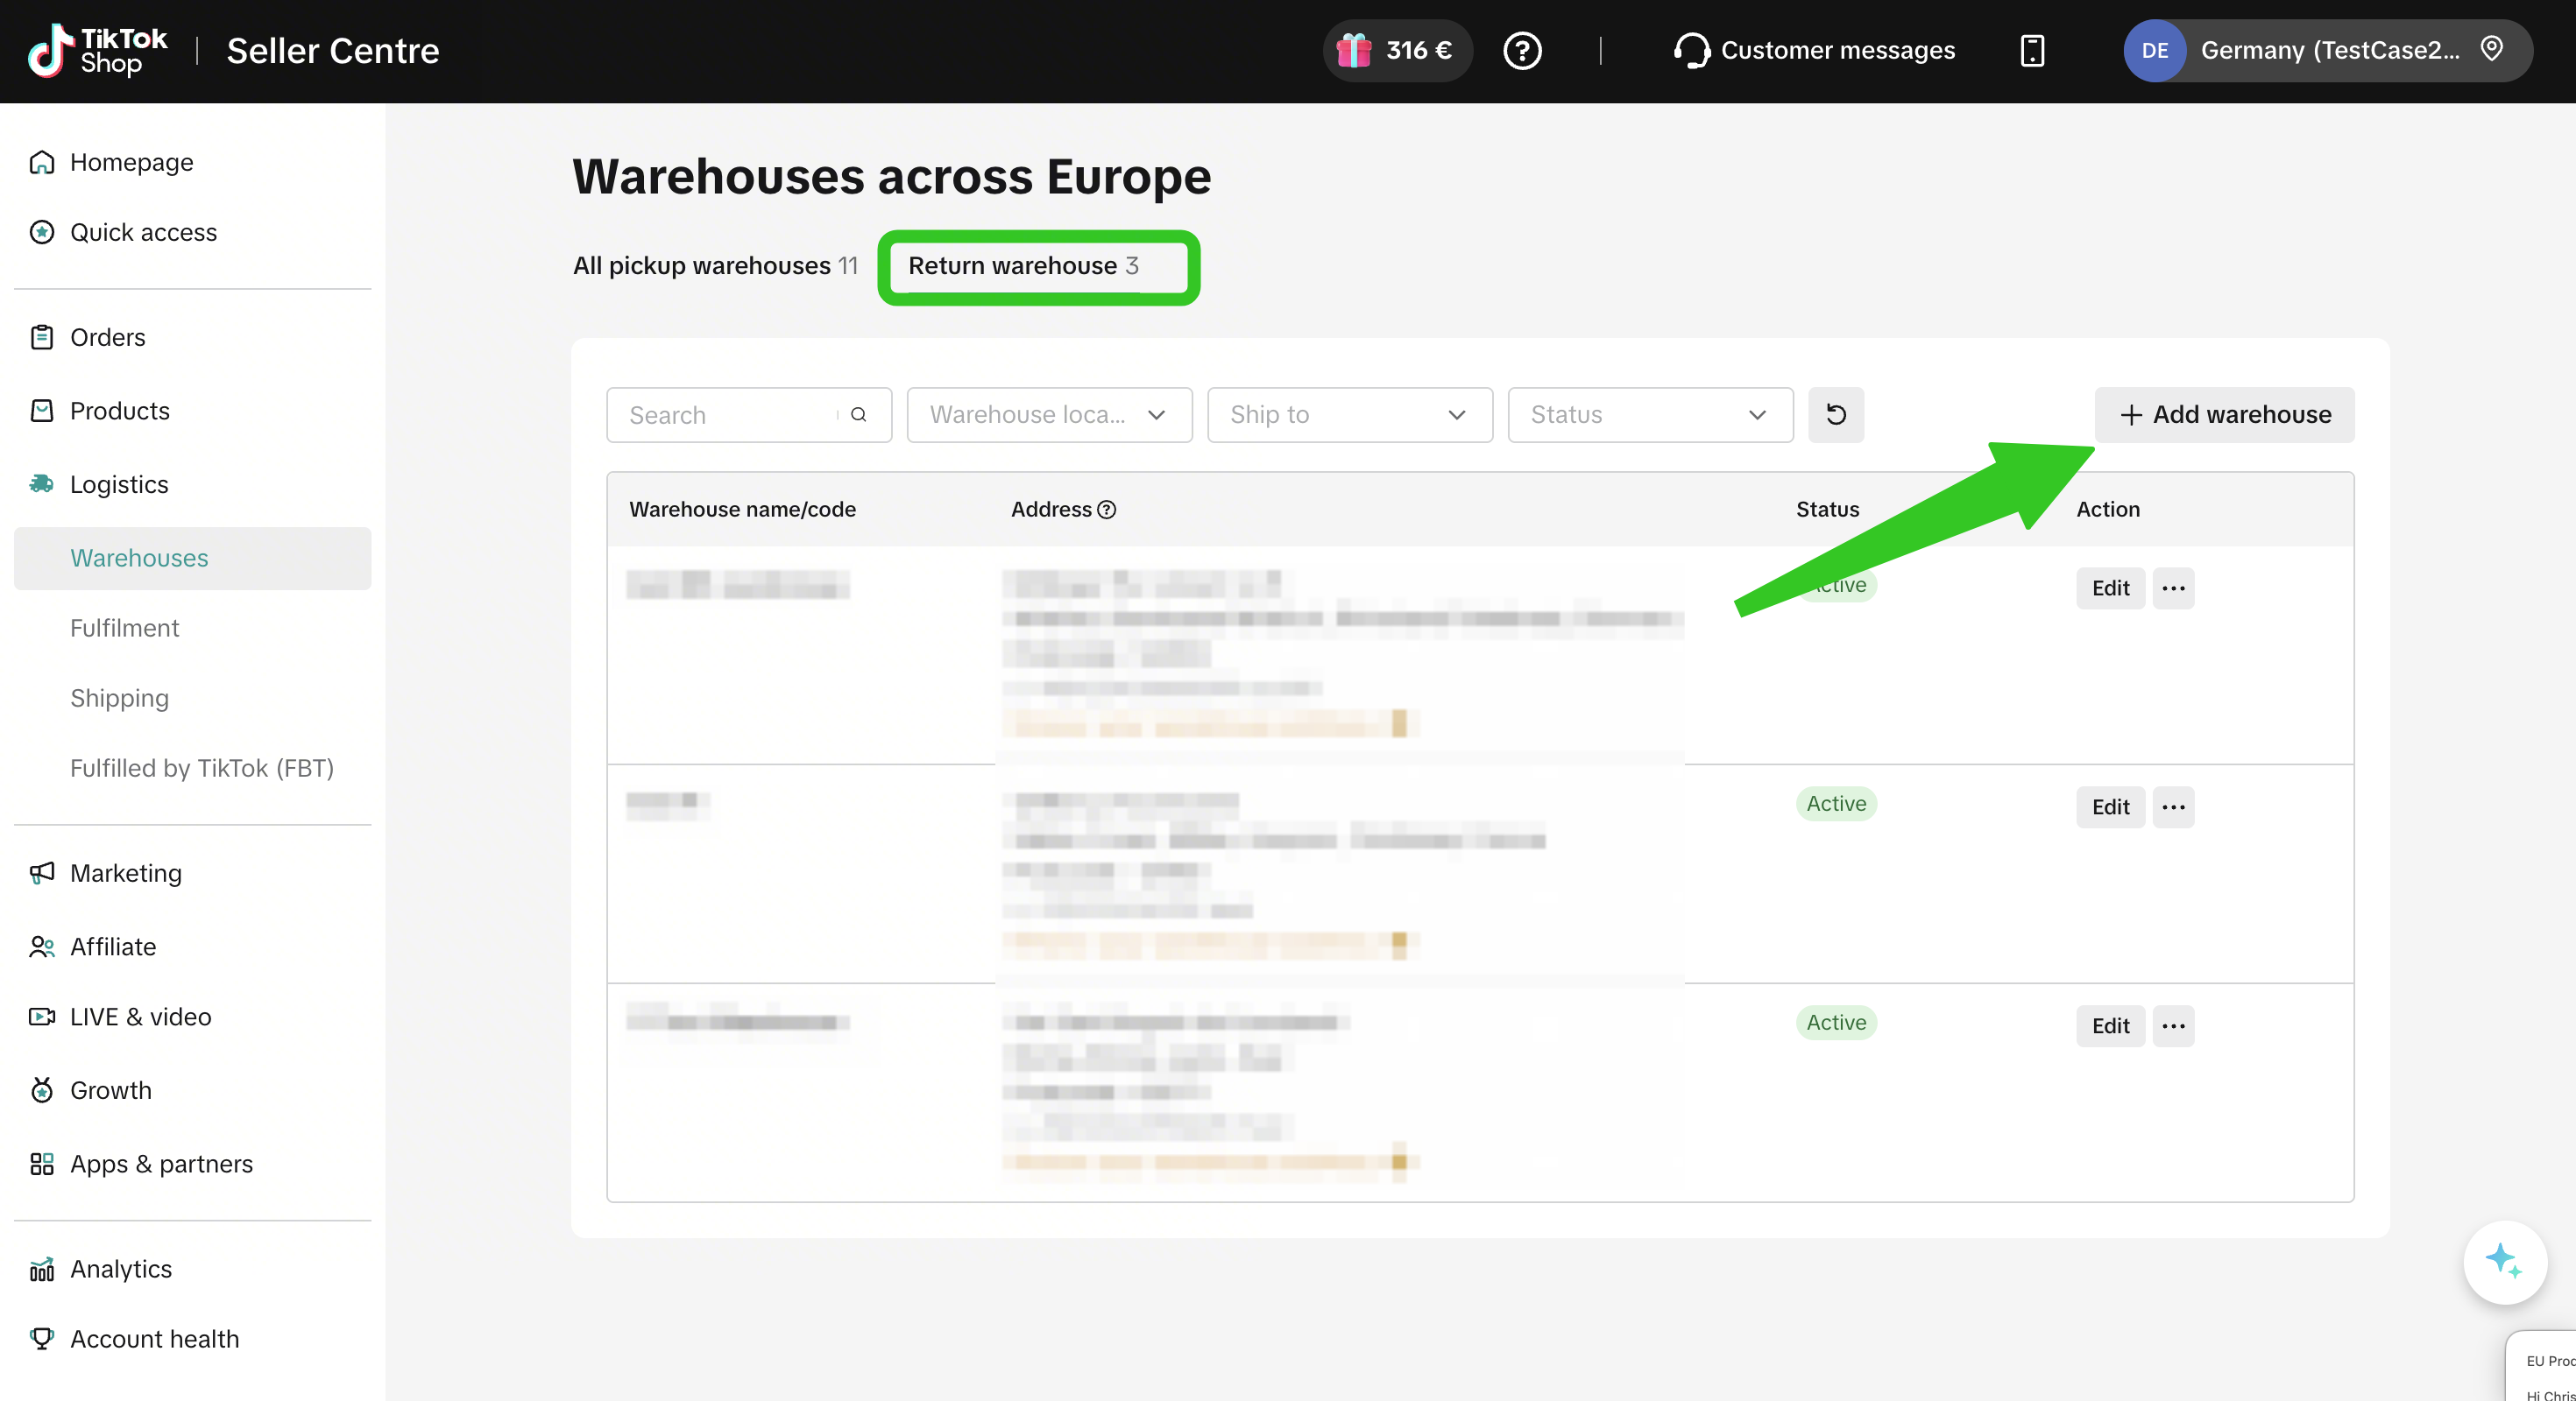Select Fulfilment submenu item
Image resolution: width=2576 pixels, height=1401 pixels.
coord(124,628)
